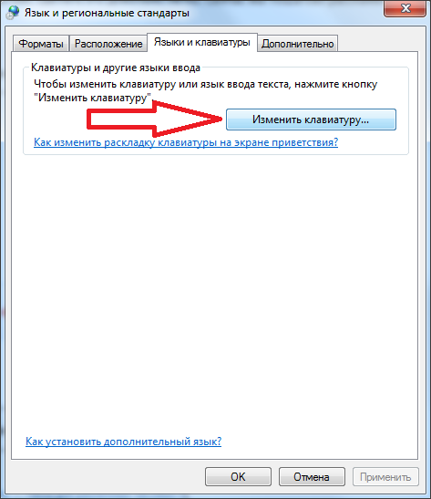Click the tip of the red arrow
The height and width of the screenshot is (499, 431).
coord(220,119)
